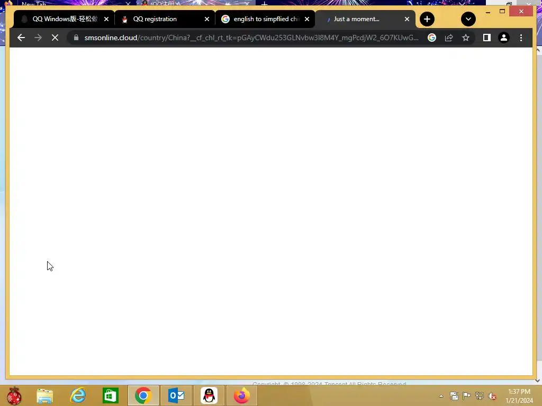
Task: Click the window's vertical scrollbar down arrow
Action: click(x=538, y=381)
